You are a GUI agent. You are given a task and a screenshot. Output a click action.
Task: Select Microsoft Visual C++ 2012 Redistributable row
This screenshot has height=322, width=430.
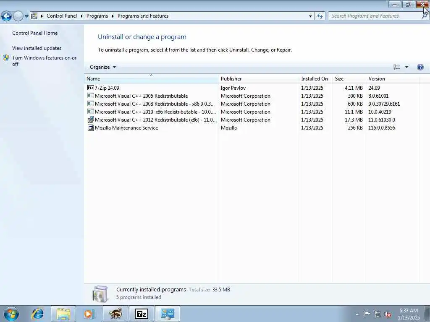(x=252, y=119)
